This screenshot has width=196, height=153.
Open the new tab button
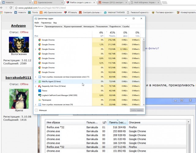(164, 3)
